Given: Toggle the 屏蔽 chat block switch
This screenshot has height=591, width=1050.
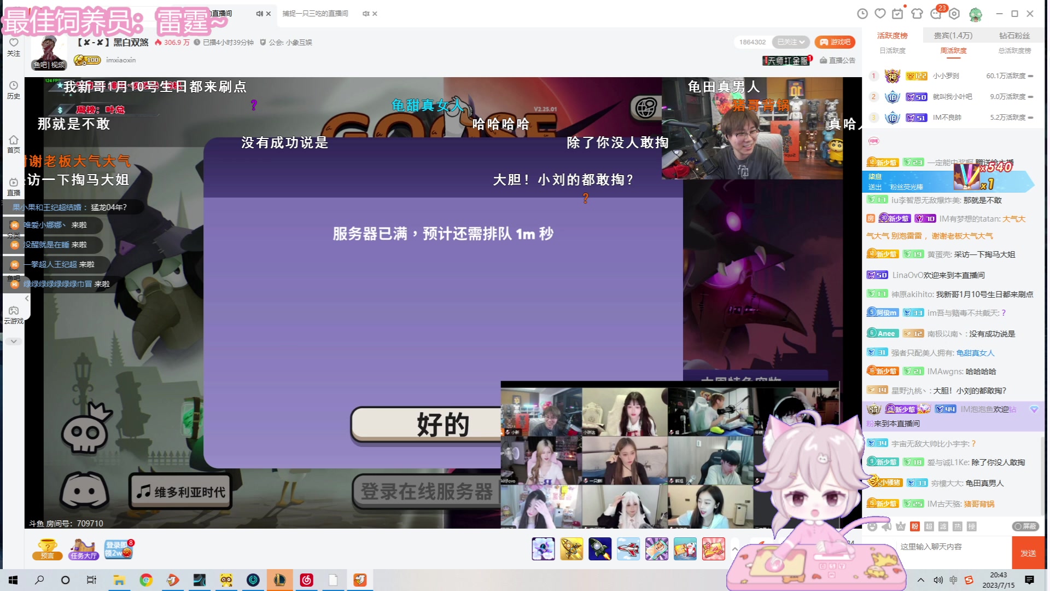Looking at the screenshot, I should point(1027,525).
